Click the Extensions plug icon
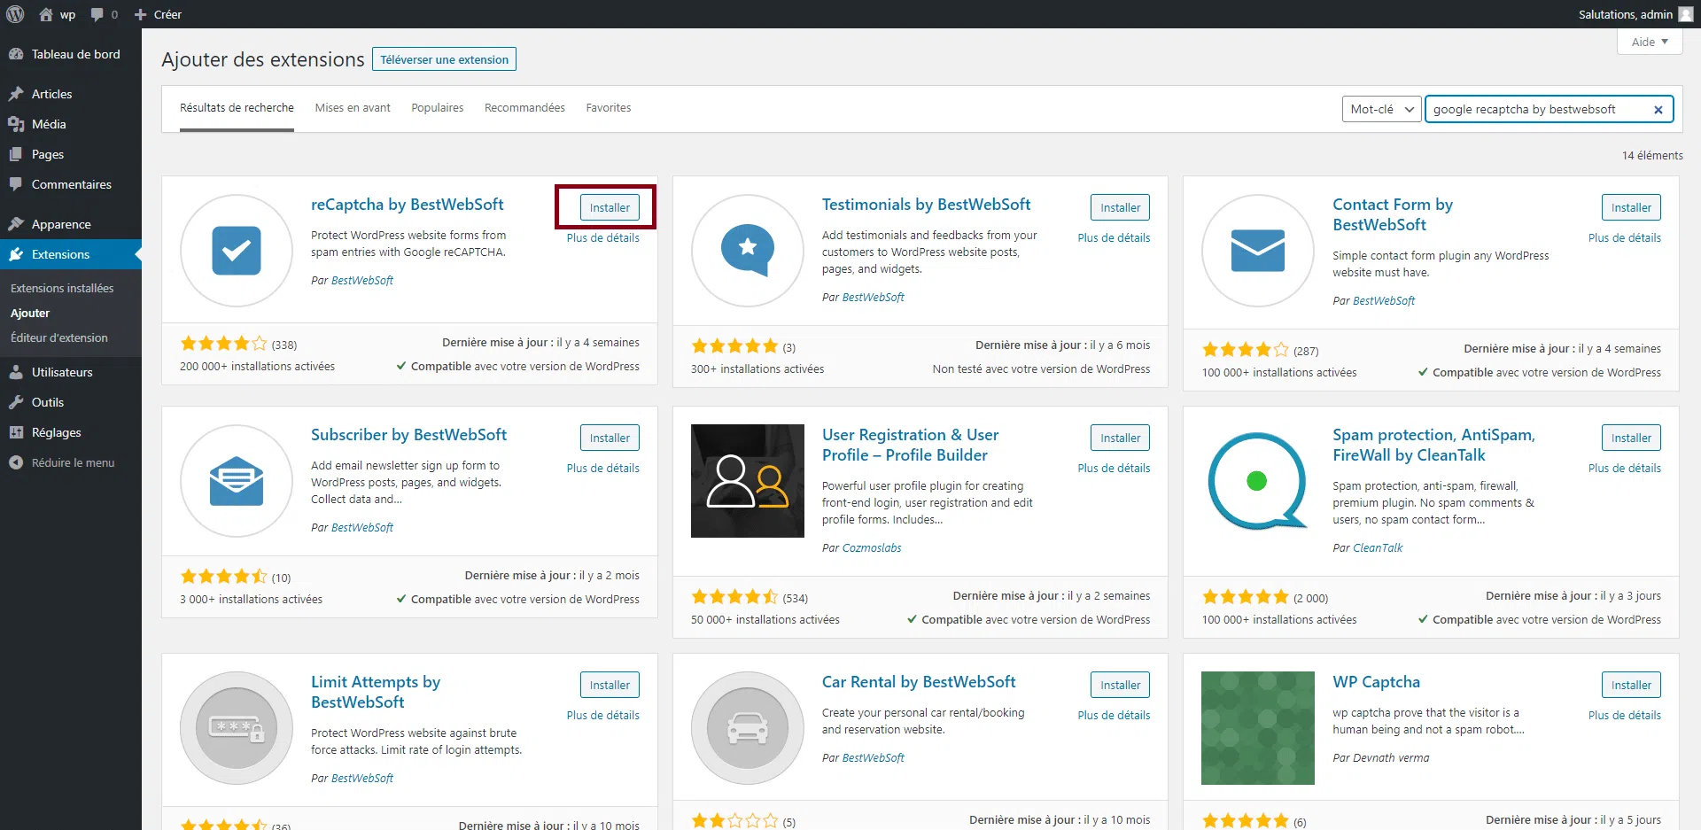 16,254
